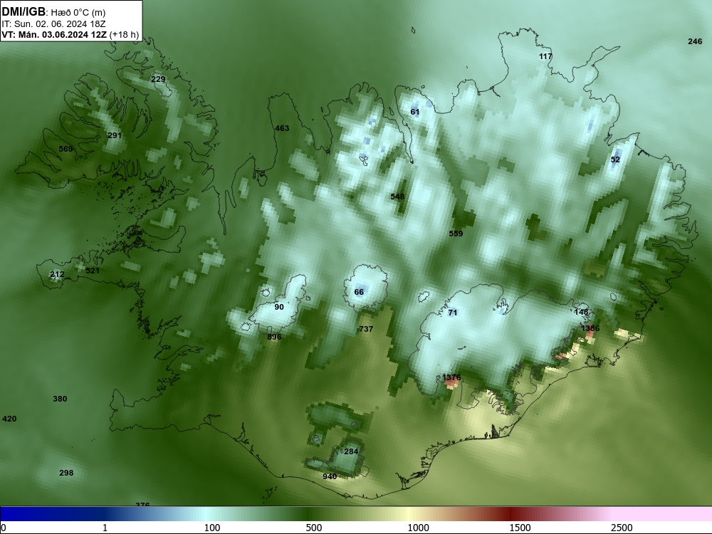This screenshot has height=534, width=712.
Task: Click the 'VT: Mán. 03.06.2024 12Z' line
Action: [x=54, y=34]
